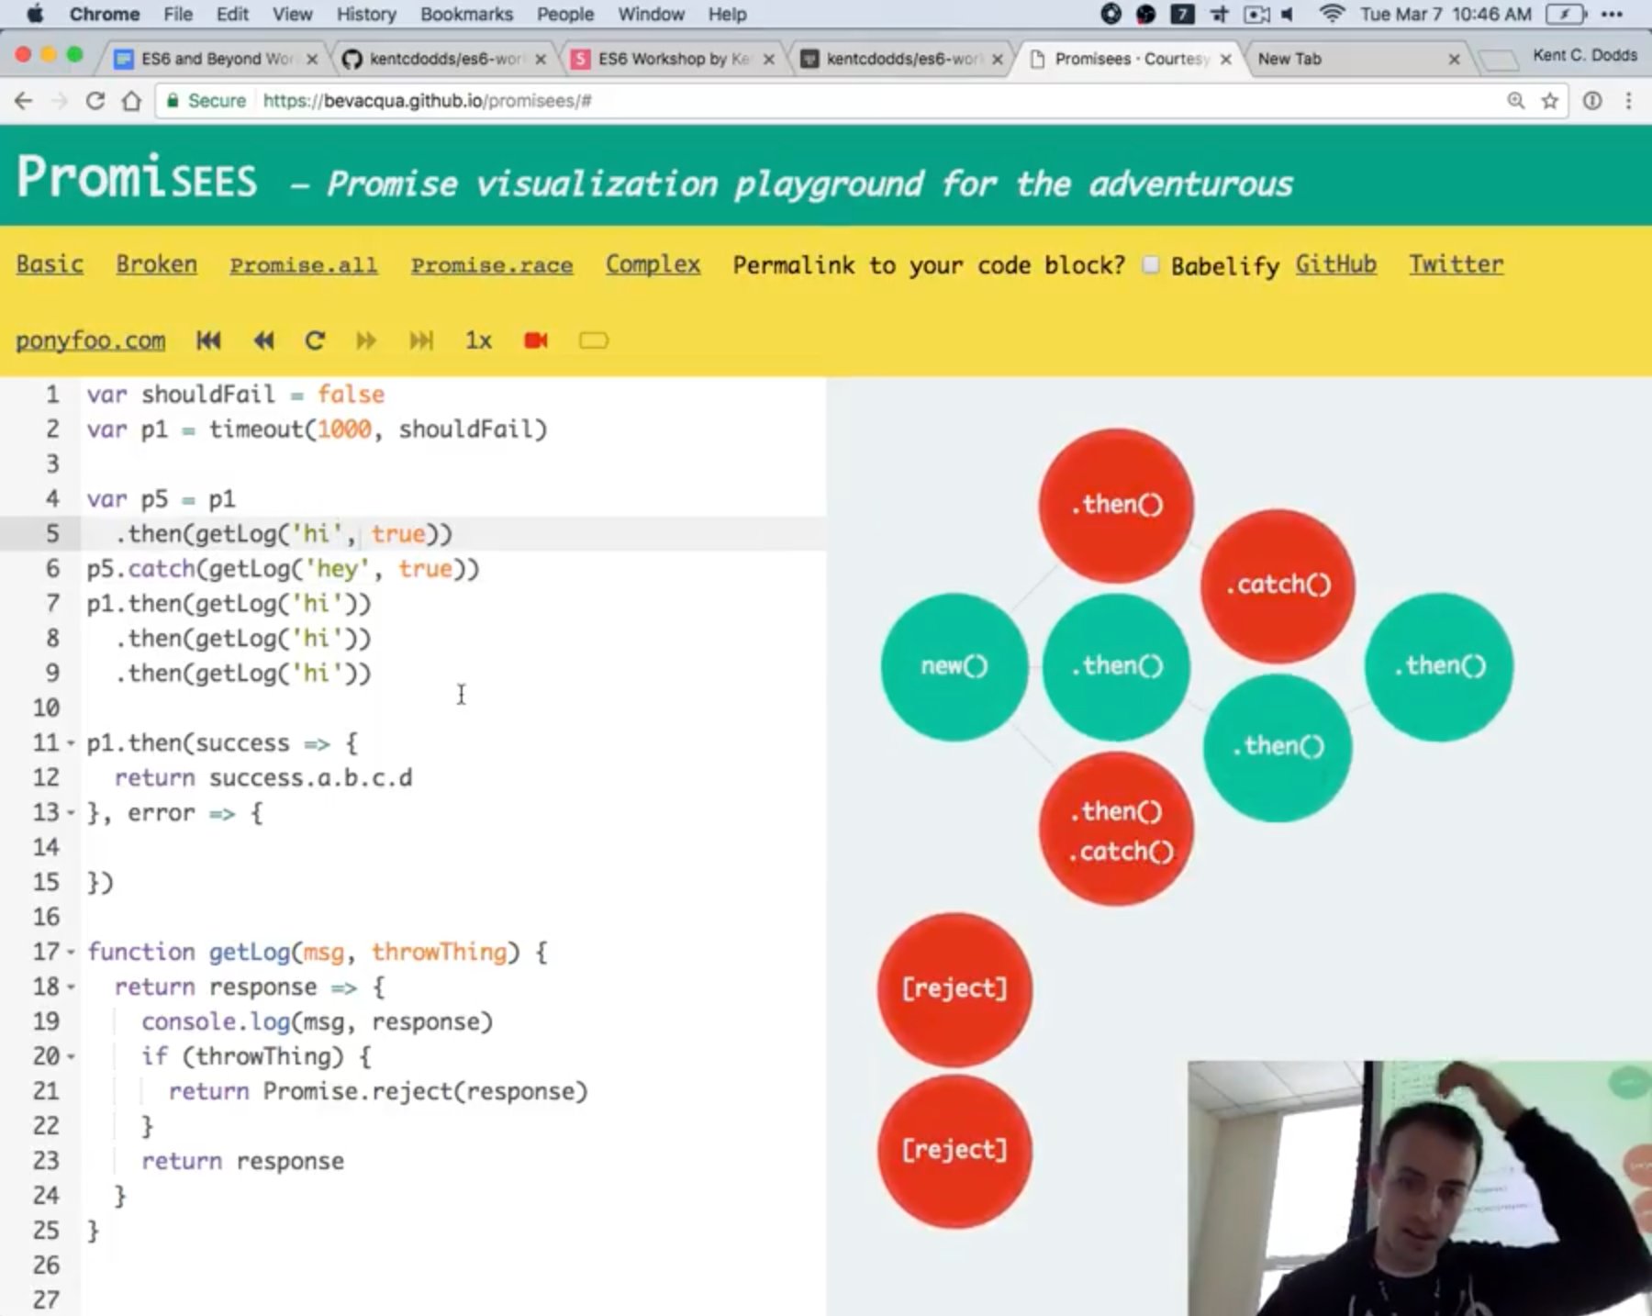Click the red .then() .catch() node
1652x1316 pixels.
pyautogui.click(x=1116, y=830)
